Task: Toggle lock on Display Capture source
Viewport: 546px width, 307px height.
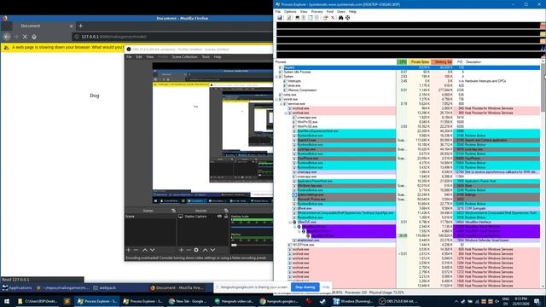Action: pos(225,216)
